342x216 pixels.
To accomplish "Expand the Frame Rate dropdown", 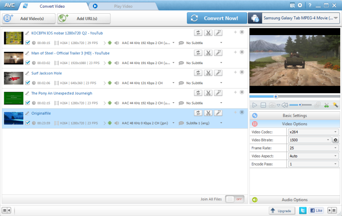I will tap(313, 148).
